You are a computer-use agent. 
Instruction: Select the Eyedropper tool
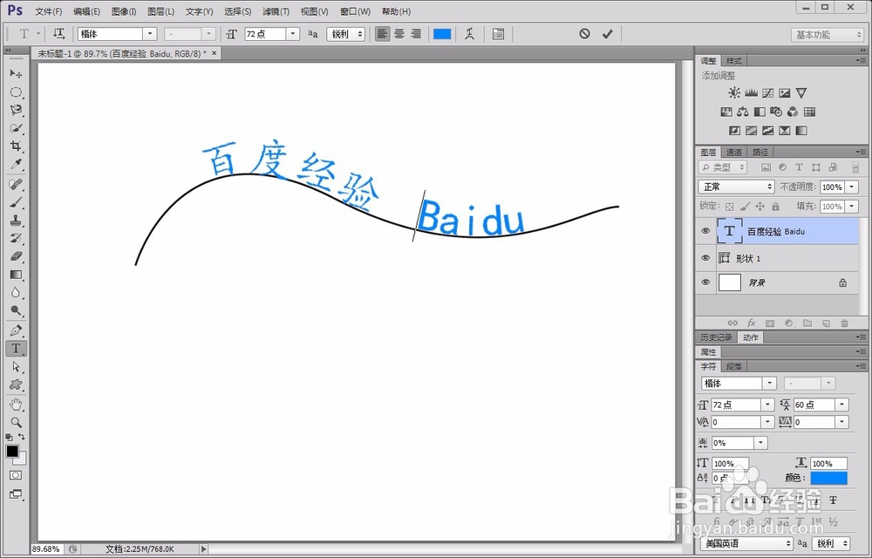(16, 165)
